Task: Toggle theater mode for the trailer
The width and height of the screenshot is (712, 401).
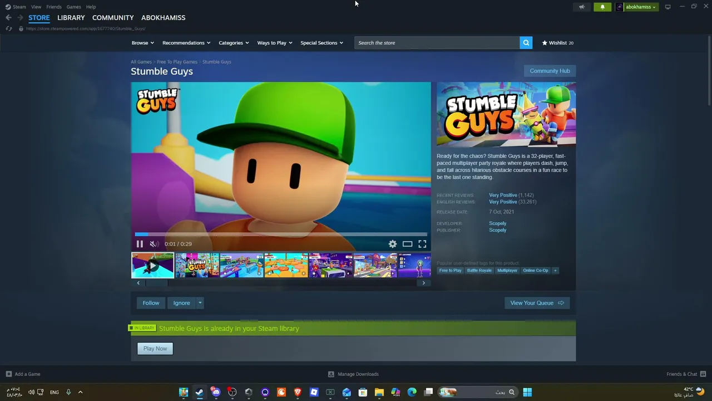Action: point(407,244)
